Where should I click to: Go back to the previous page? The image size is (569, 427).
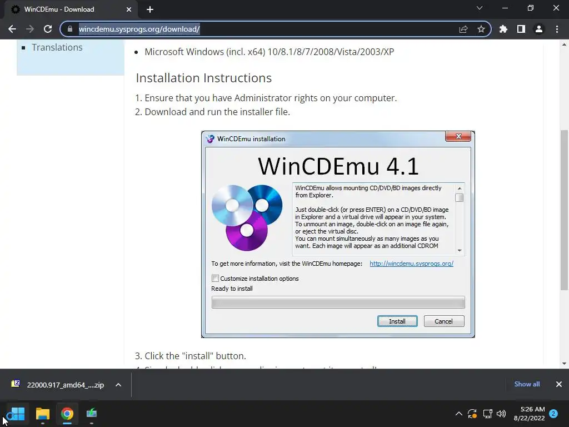click(x=12, y=29)
